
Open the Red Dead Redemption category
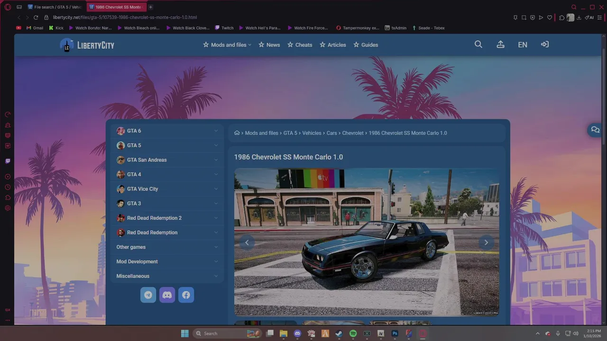(167, 233)
